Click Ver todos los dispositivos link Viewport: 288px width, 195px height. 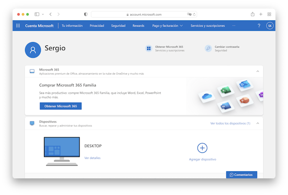(230, 123)
